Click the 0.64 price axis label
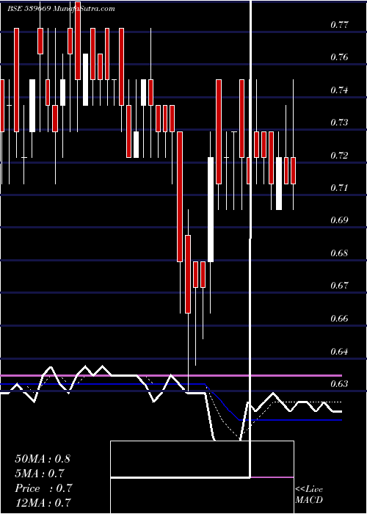367x514 pixels. (339, 352)
